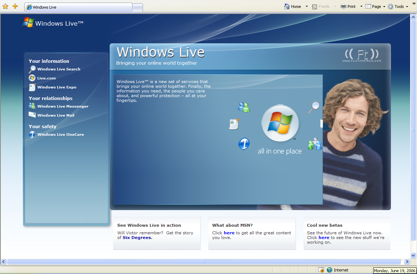Select the Windows Live browser tab
This screenshot has height=274, width=417.
coord(78,7)
